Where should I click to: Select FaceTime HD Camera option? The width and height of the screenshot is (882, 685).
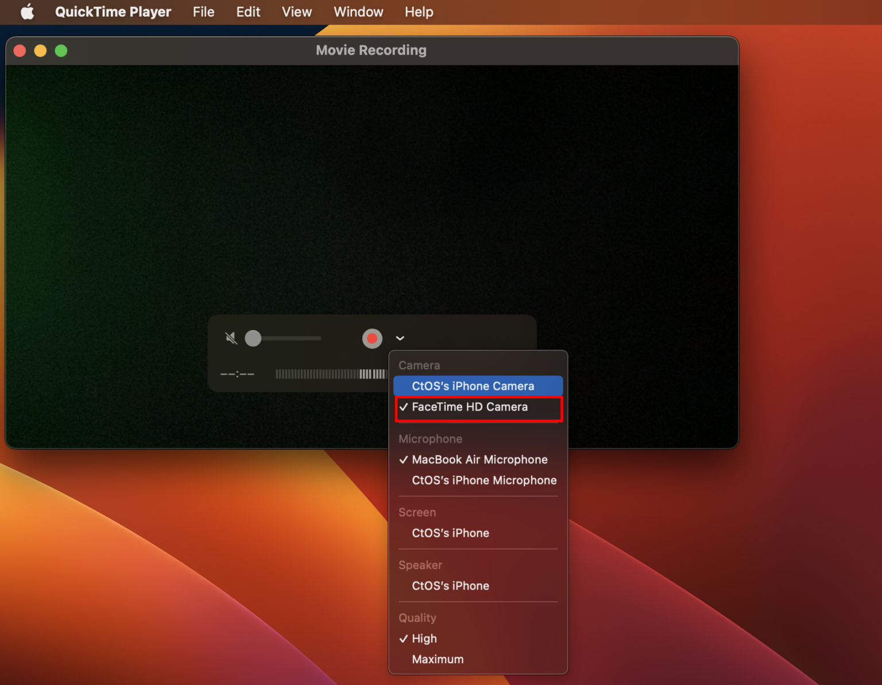click(478, 407)
